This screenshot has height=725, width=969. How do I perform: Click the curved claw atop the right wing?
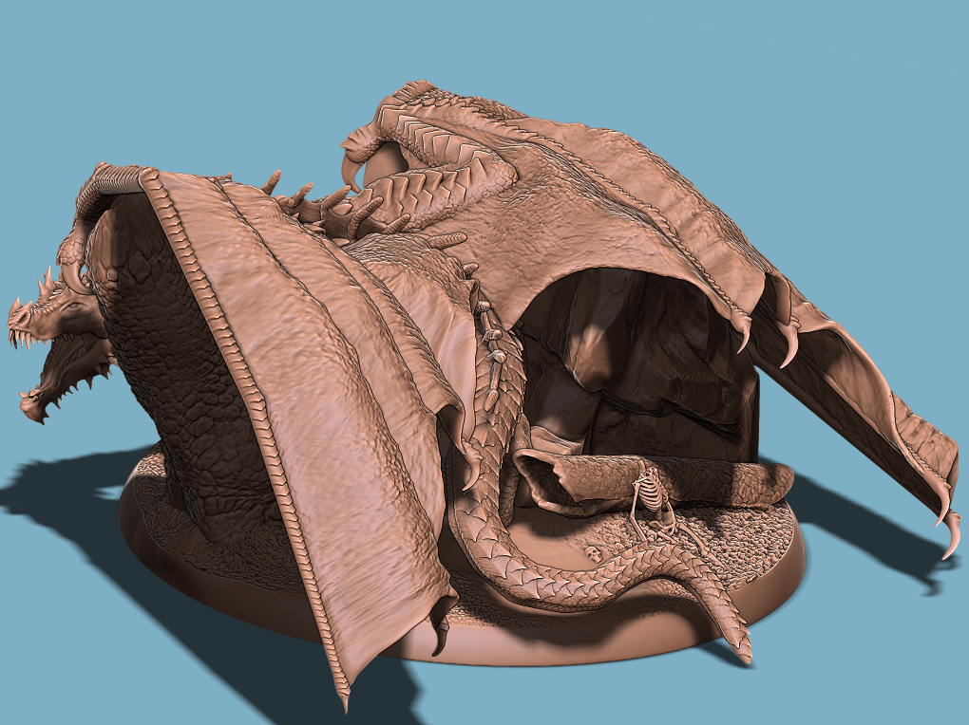[x=351, y=169]
